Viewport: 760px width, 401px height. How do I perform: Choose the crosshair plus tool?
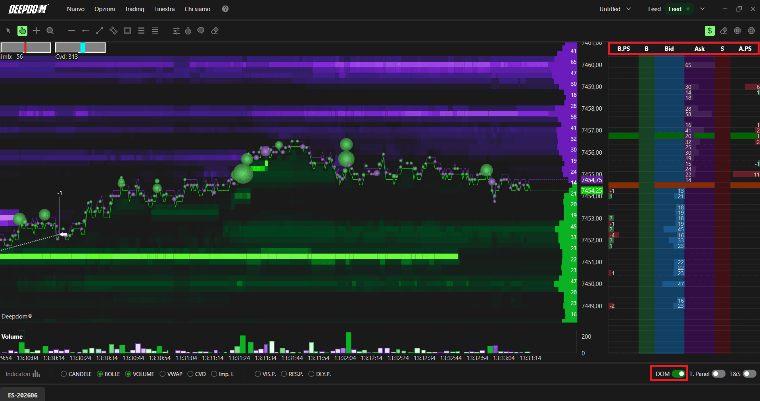tap(36, 31)
